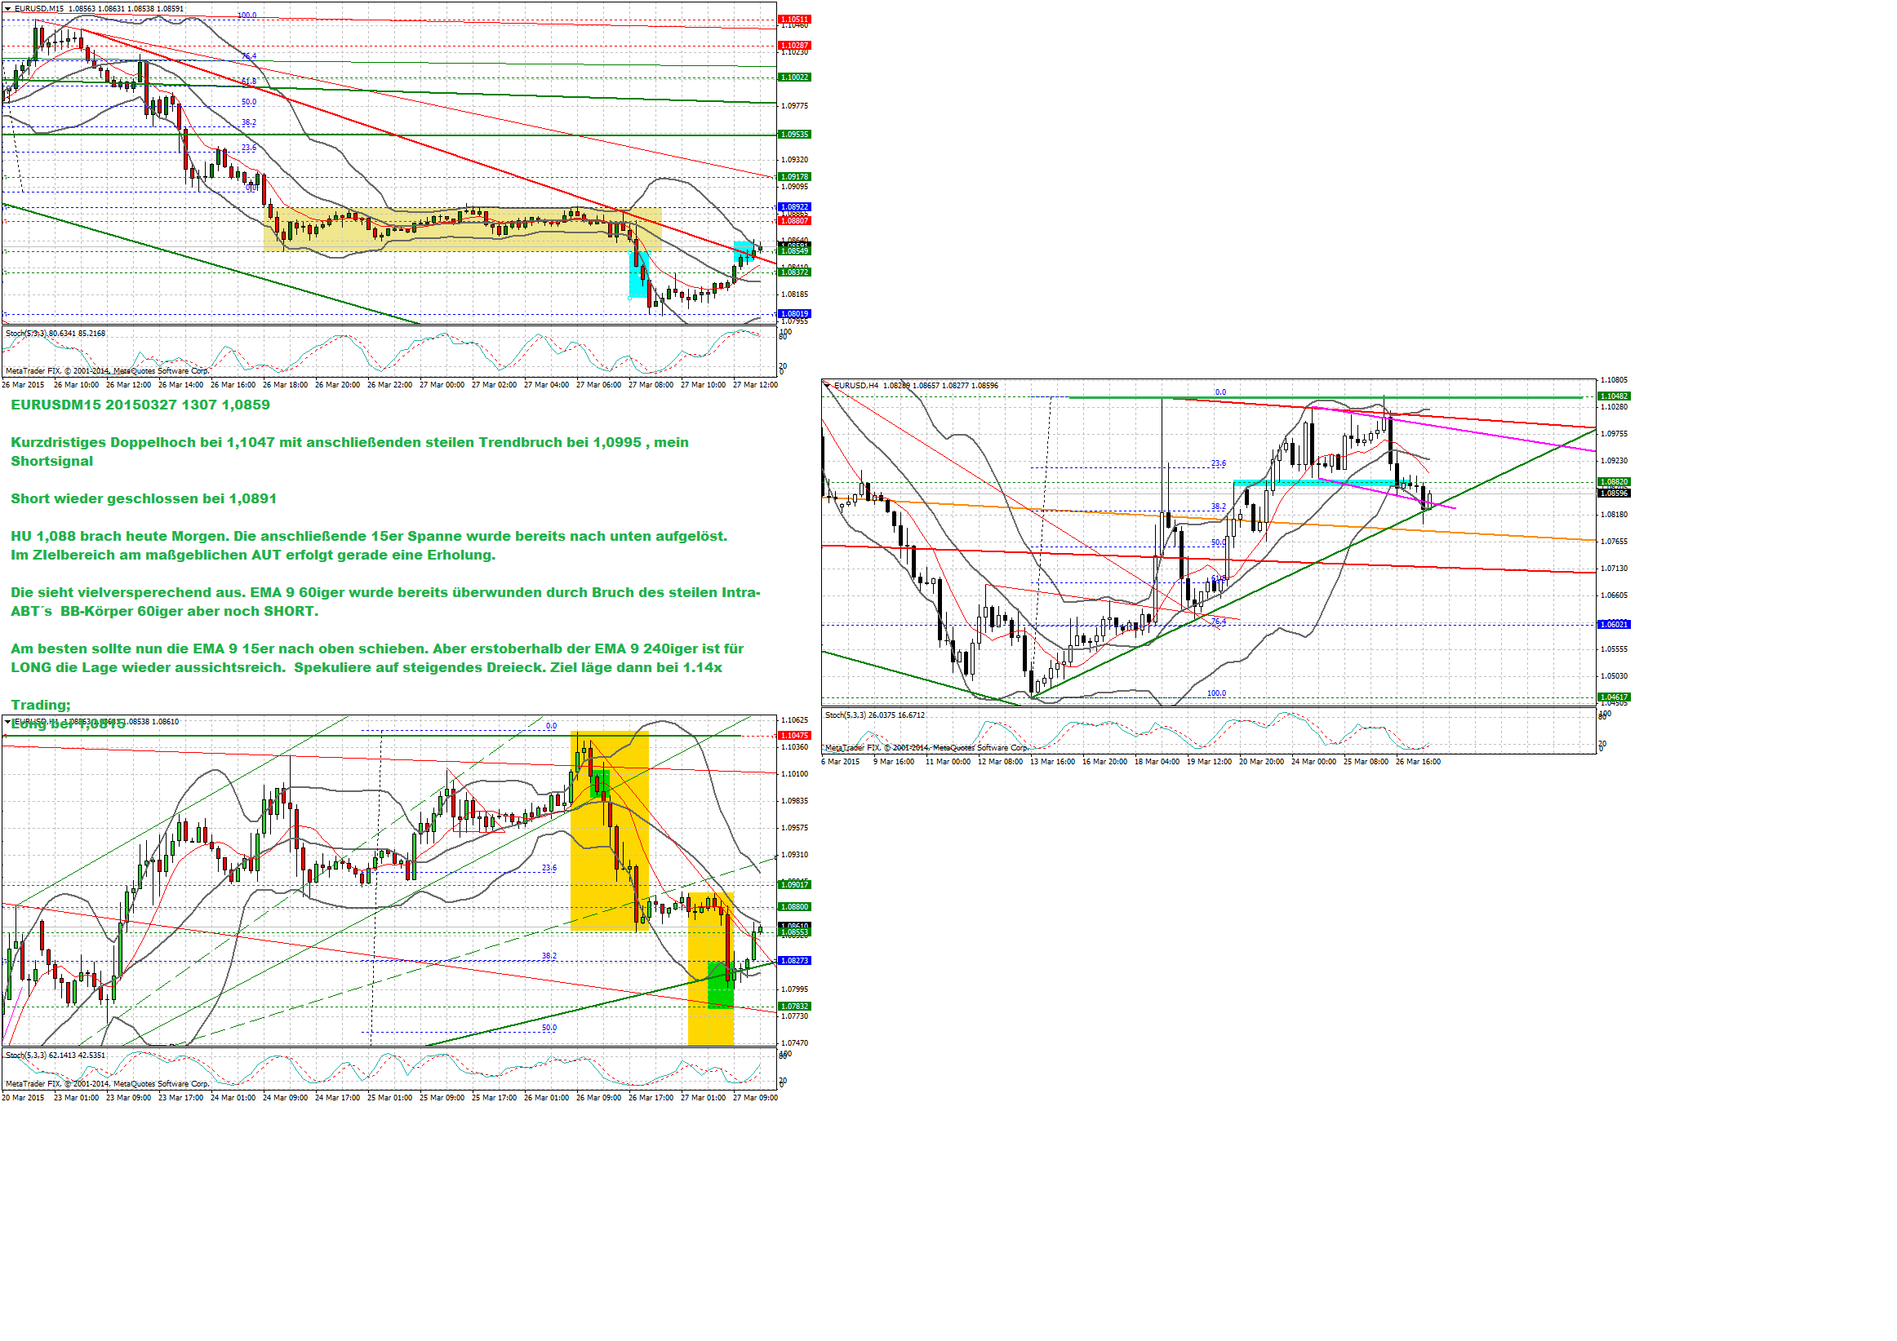
Task: Open the EURUSD,H4 chart title arrow
Action: (828, 386)
